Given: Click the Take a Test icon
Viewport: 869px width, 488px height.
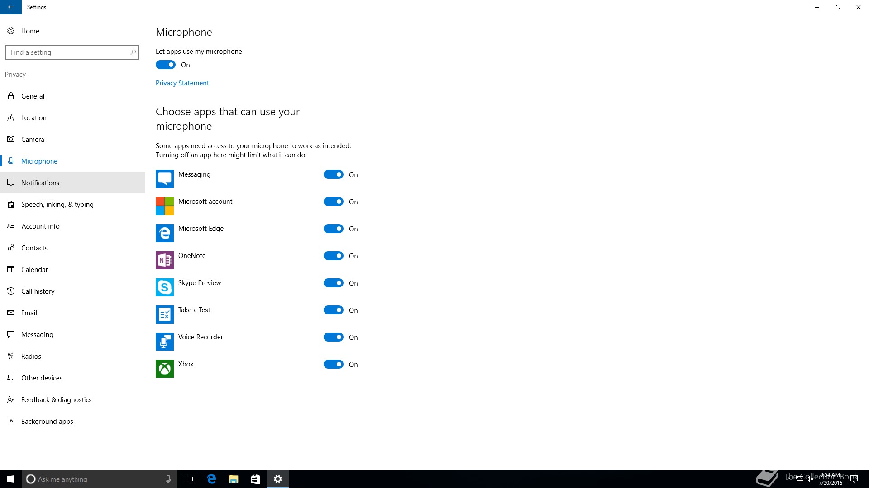Looking at the screenshot, I should pyautogui.click(x=164, y=314).
